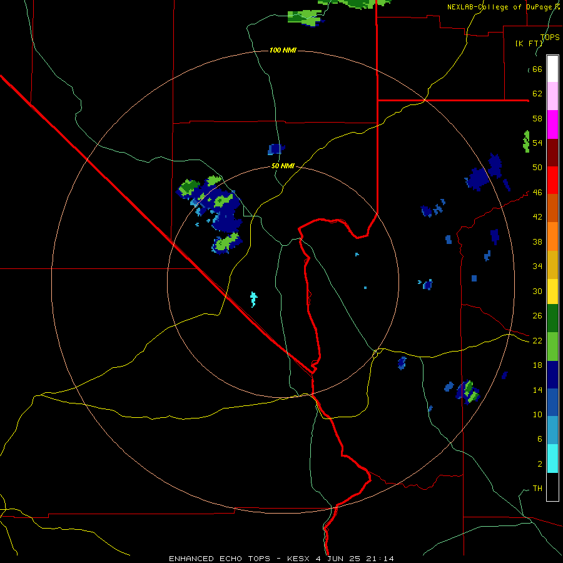Pick the dark orange 46 kft legend swatch

click(552, 208)
